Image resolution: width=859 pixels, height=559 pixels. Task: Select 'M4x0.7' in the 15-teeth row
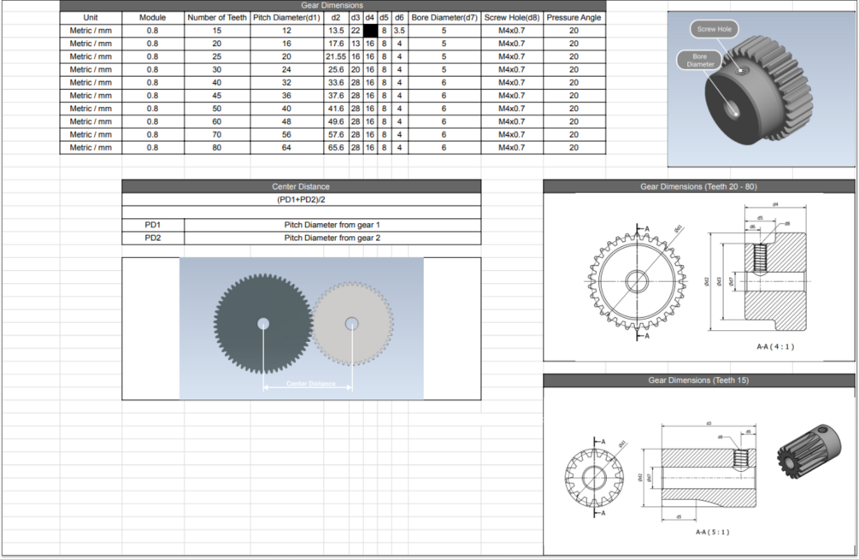pyautogui.click(x=512, y=31)
